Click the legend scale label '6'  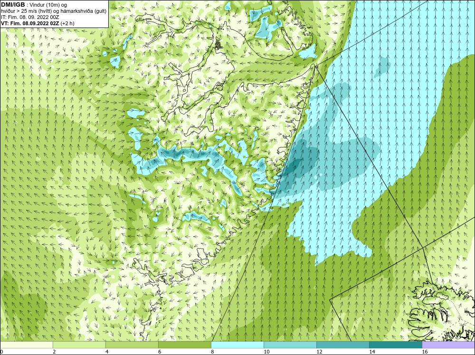[x=160, y=352]
